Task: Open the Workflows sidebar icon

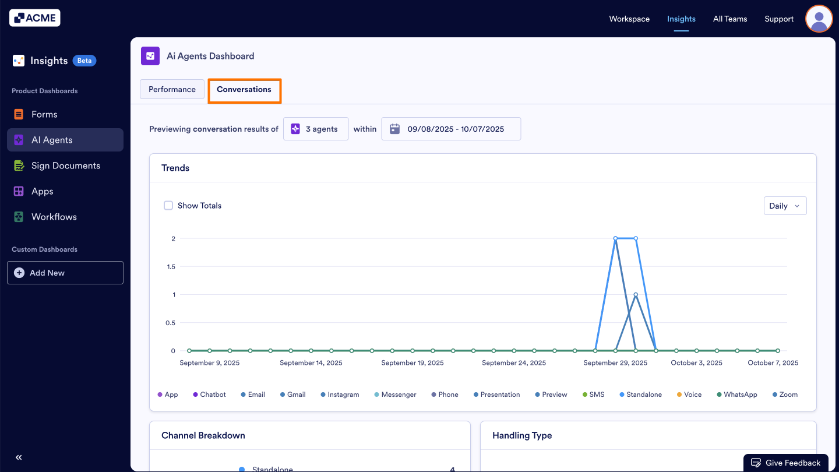Action: pyautogui.click(x=19, y=217)
